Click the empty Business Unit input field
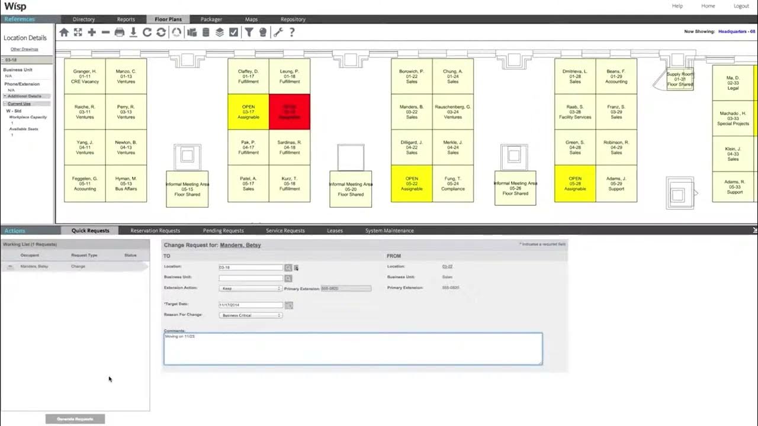Screen dimensions: 758x426 pos(251,278)
